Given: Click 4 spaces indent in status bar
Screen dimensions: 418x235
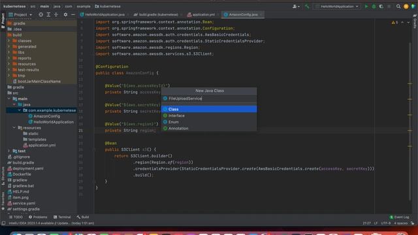Looking at the screenshot, I should pos(400,223).
